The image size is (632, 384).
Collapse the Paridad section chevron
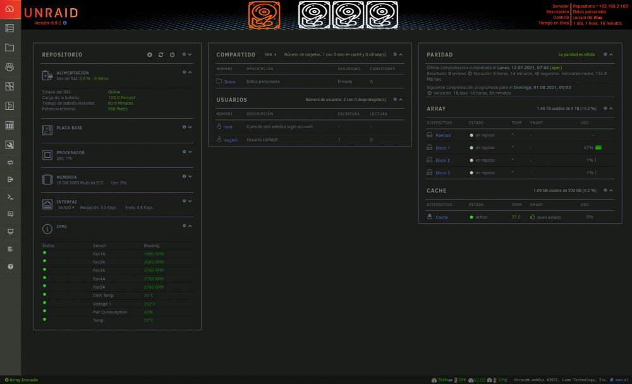(x=611, y=54)
